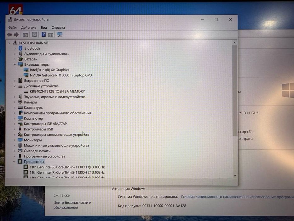
Task: Close the Device Manager window
Action: (230, 19)
